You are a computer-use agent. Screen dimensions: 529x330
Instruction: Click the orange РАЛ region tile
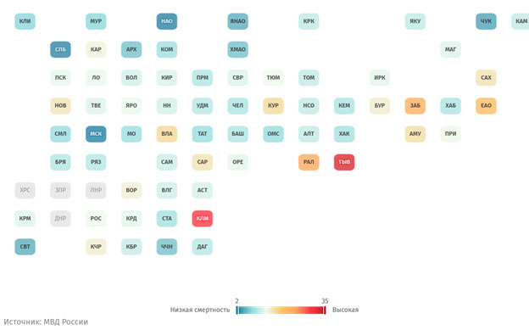309,162
